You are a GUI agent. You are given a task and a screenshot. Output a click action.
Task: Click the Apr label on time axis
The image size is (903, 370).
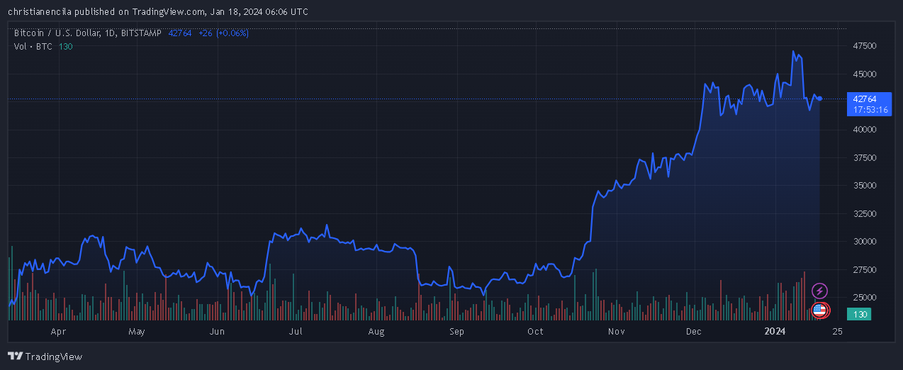58,331
